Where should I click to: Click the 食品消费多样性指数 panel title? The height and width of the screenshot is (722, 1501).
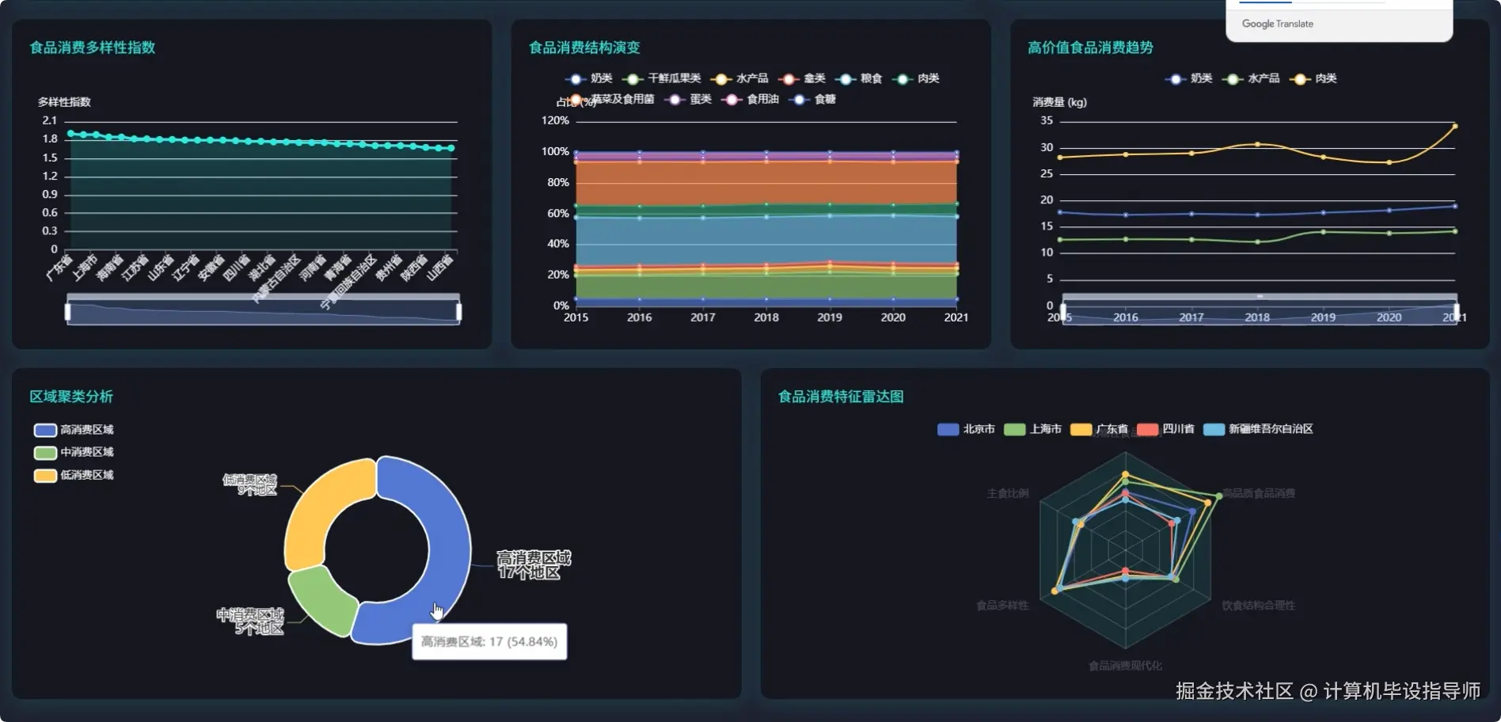(93, 47)
